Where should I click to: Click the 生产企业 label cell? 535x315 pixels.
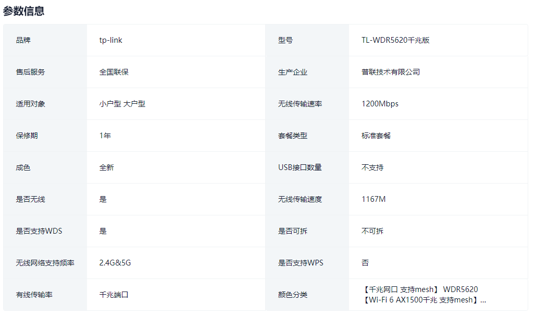[x=292, y=72]
